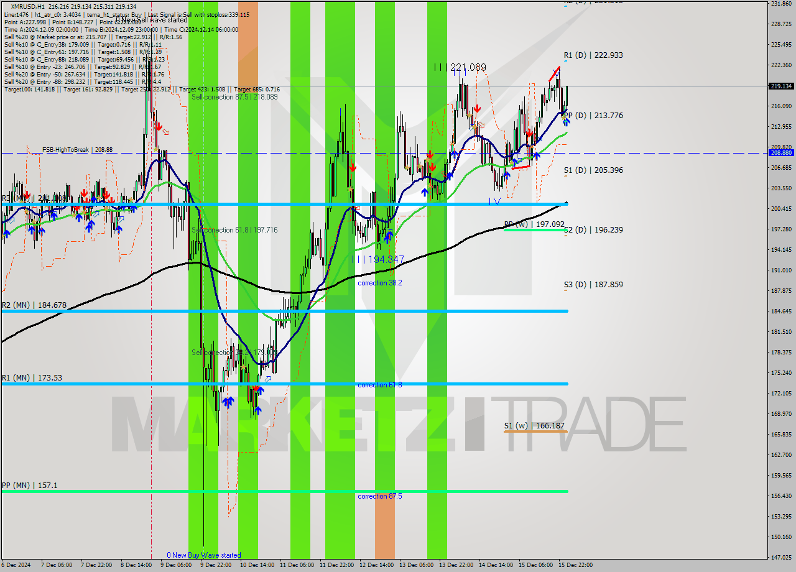Click the 162.700 value on price axis
Screen dimensions: 796x572
(x=781, y=455)
